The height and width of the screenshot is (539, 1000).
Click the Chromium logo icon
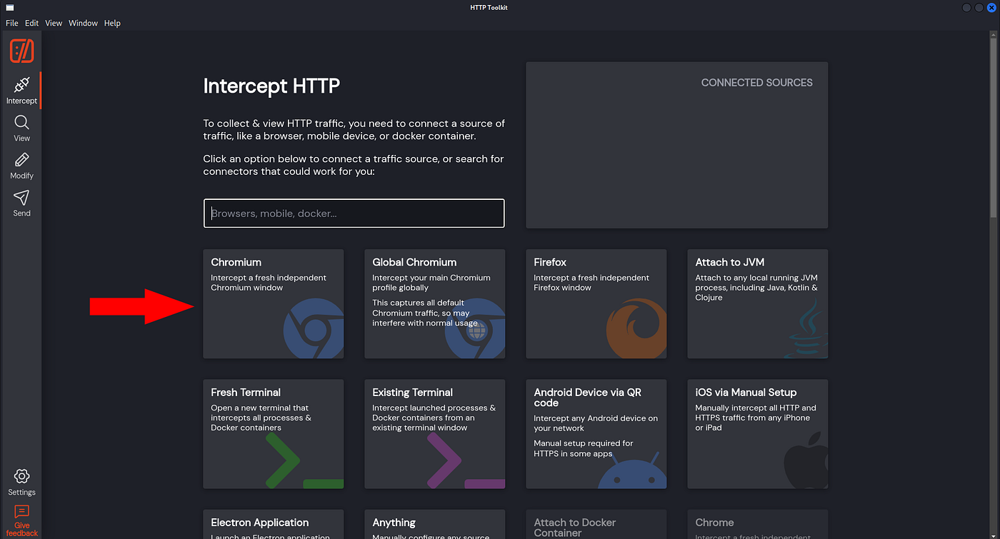tap(314, 328)
